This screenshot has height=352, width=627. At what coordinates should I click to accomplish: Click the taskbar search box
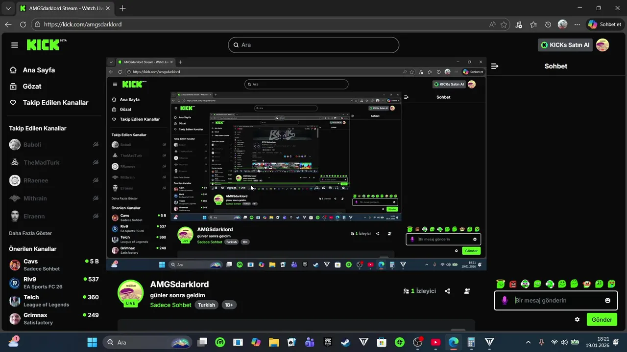point(147,342)
